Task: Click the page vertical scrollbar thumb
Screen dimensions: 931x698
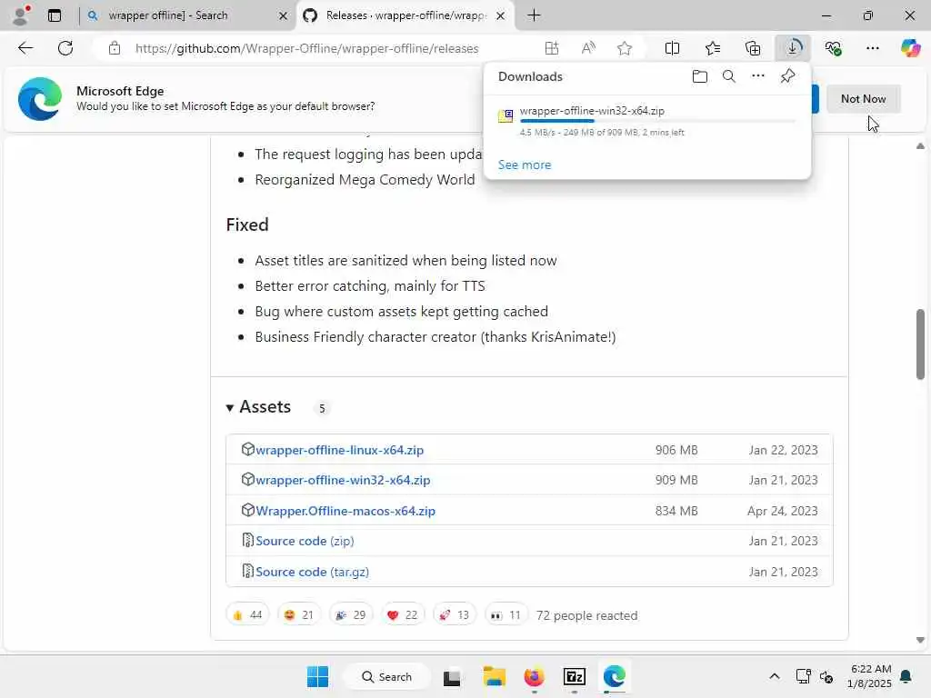Action: pos(920,344)
